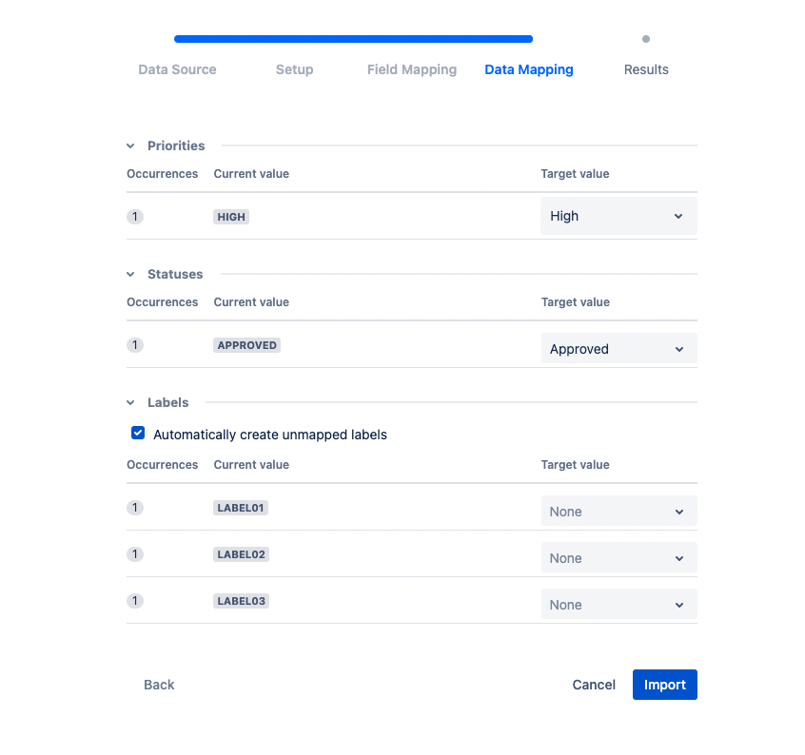Cancel the import wizard
The width and height of the screenshot is (805, 755).
pos(594,685)
